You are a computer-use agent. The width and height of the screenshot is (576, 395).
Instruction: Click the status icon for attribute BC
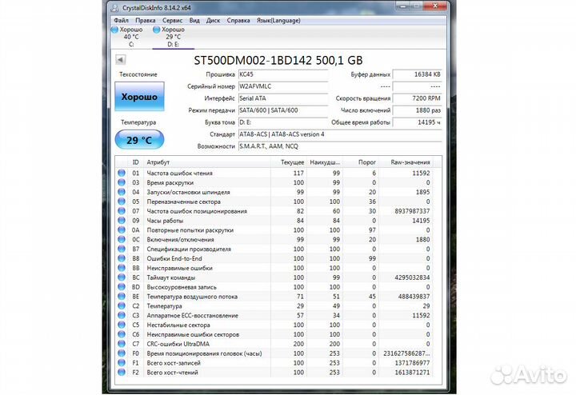coord(122,277)
